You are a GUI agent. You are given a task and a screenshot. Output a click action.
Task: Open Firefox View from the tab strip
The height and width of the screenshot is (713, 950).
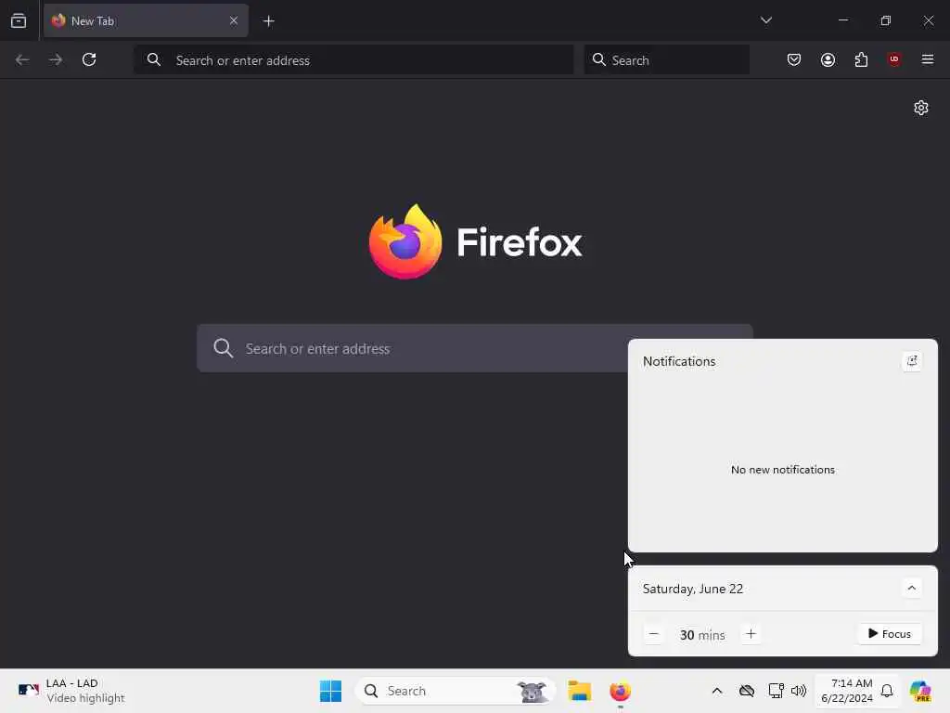click(x=19, y=20)
